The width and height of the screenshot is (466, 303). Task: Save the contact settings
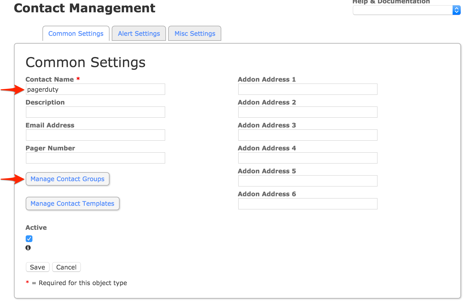pyautogui.click(x=37, y=267)
